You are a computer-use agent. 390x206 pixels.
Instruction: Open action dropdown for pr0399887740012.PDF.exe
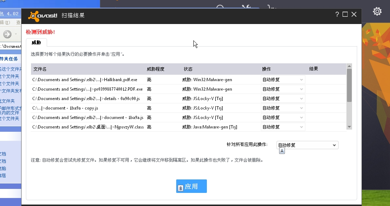[283, 89]
